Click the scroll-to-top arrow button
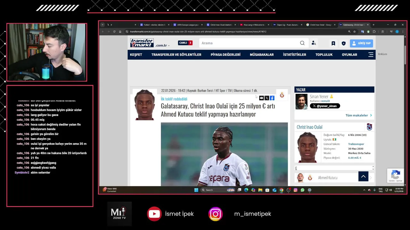410x230 pixels. click(x=363, y=176)
